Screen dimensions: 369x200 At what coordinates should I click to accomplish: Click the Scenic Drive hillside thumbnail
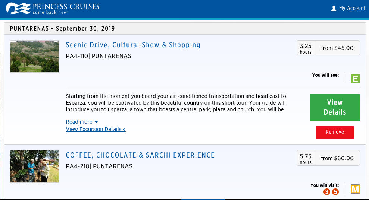click(34, 56)
